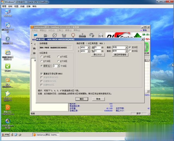Open the PECMD help desktop icon
Viewport: 174px width, 141px height.
click(8, 40)
